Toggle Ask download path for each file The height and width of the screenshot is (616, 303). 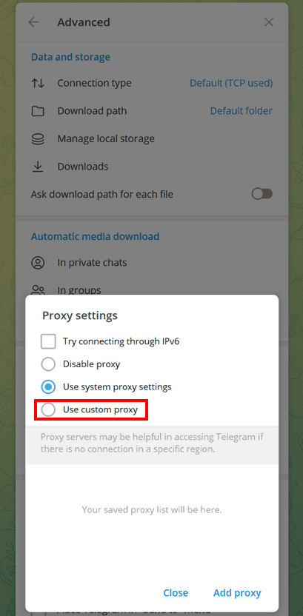tap(262, 194)
